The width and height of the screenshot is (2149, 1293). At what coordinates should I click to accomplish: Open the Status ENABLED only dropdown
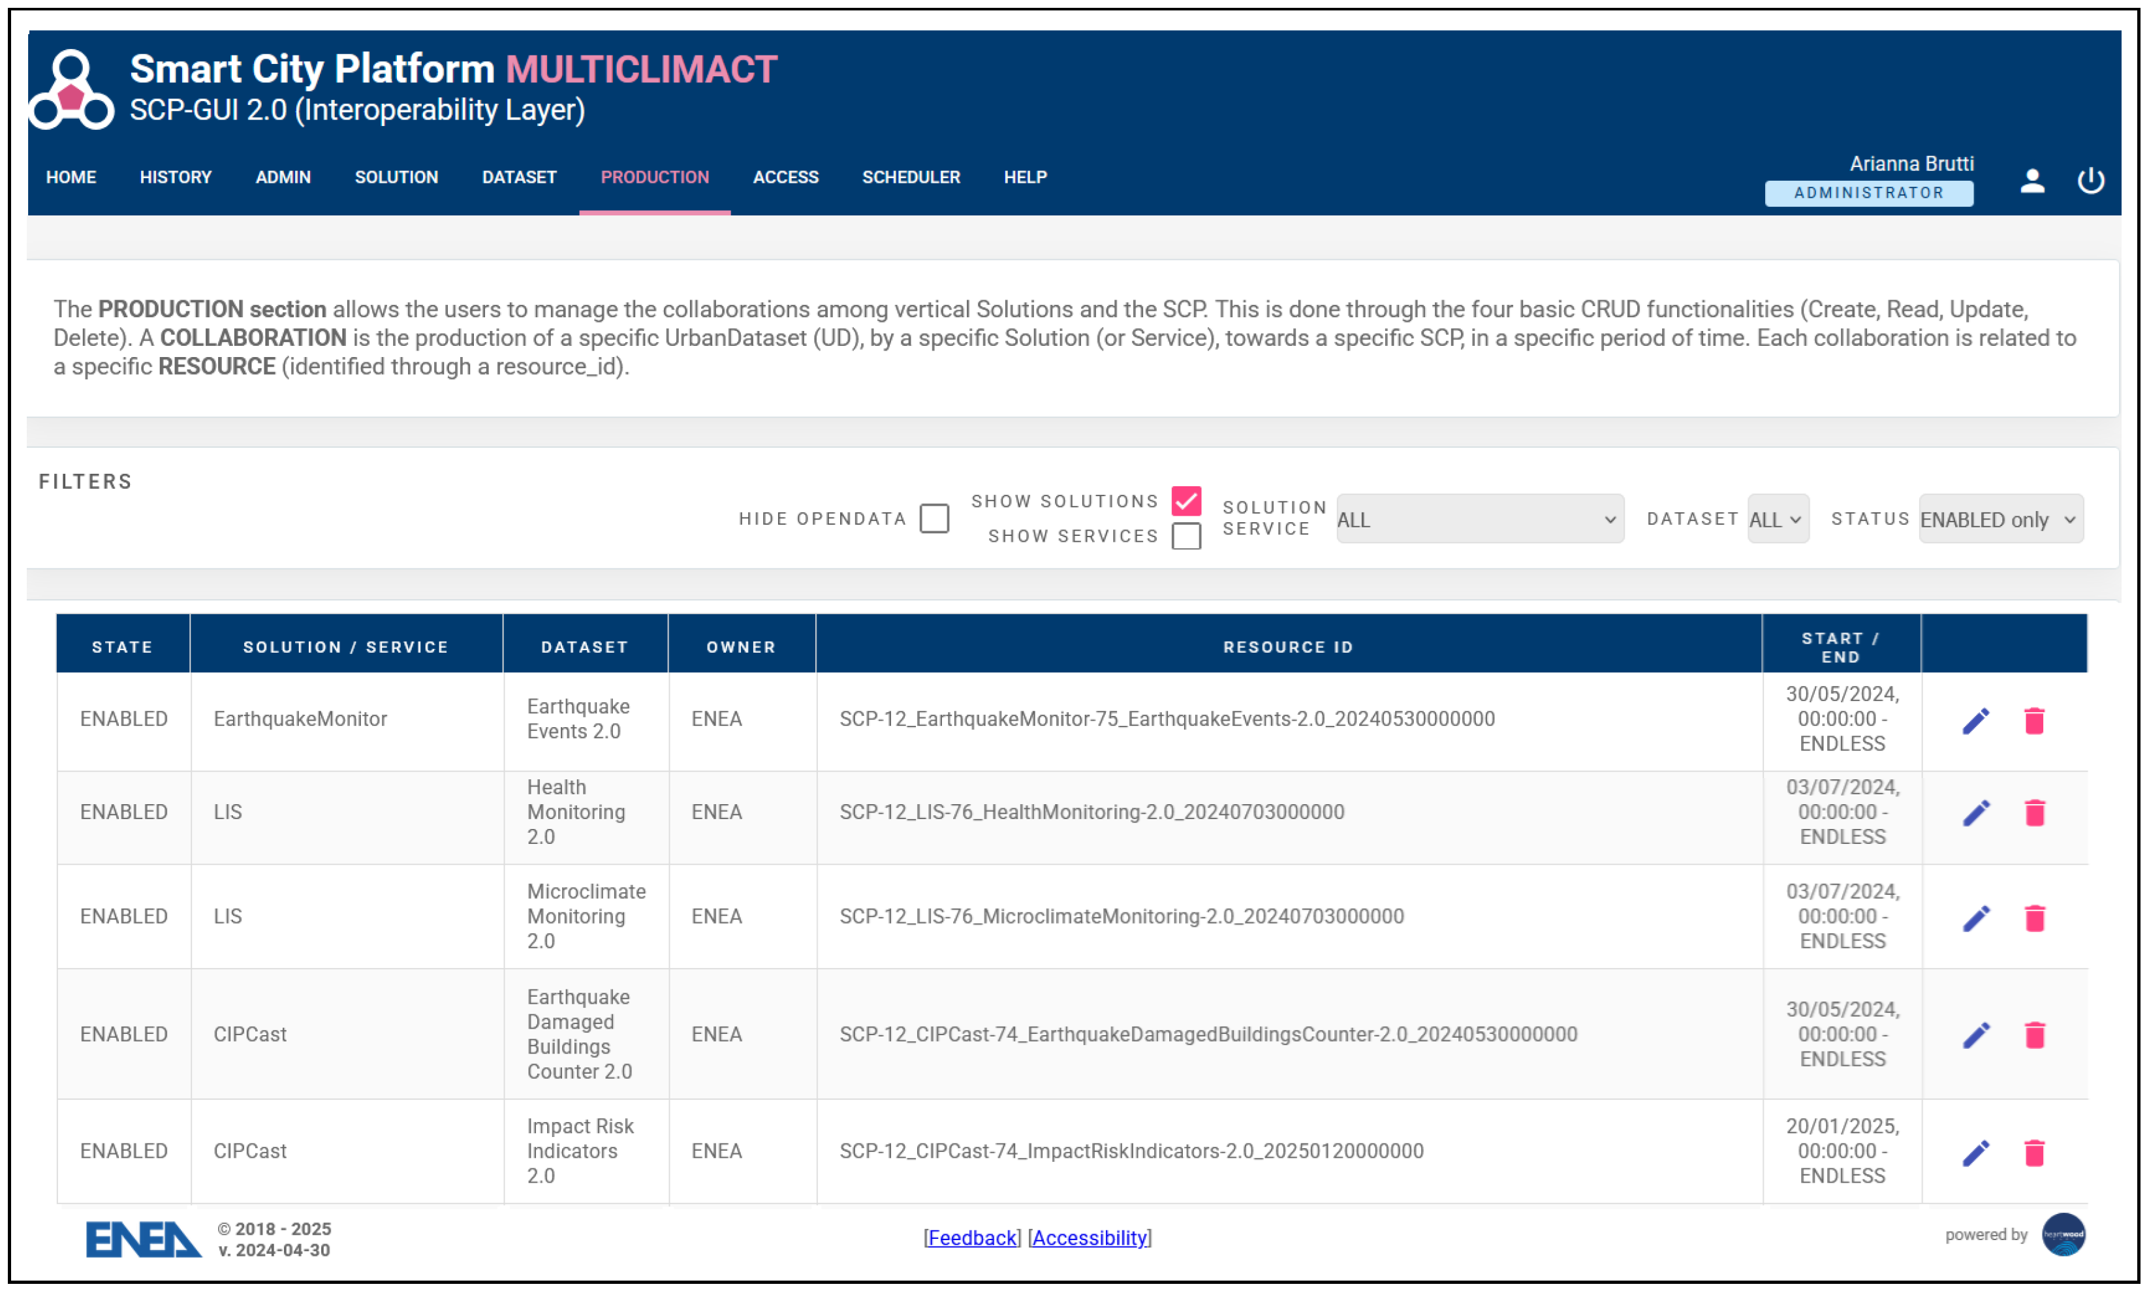click(x=2000, y=520)
